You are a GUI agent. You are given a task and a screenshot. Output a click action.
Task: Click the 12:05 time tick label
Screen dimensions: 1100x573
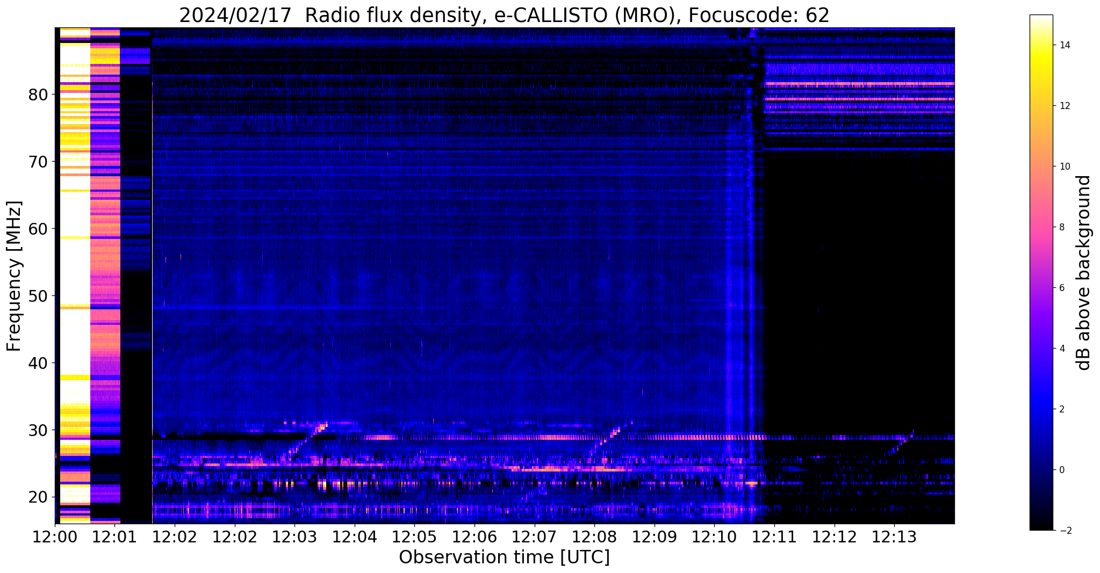tap(415, 536)
